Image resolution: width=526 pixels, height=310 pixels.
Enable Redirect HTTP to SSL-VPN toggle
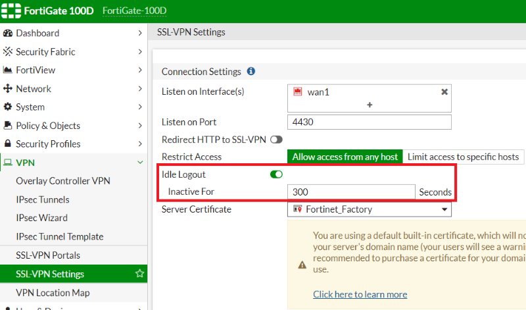pos(276,140)
